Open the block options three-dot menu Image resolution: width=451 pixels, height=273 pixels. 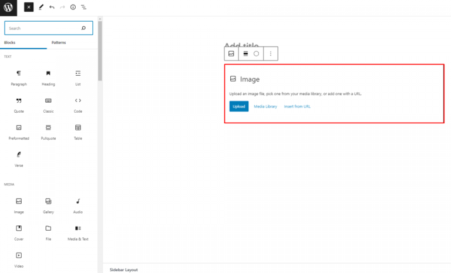[x=271, y=53]
